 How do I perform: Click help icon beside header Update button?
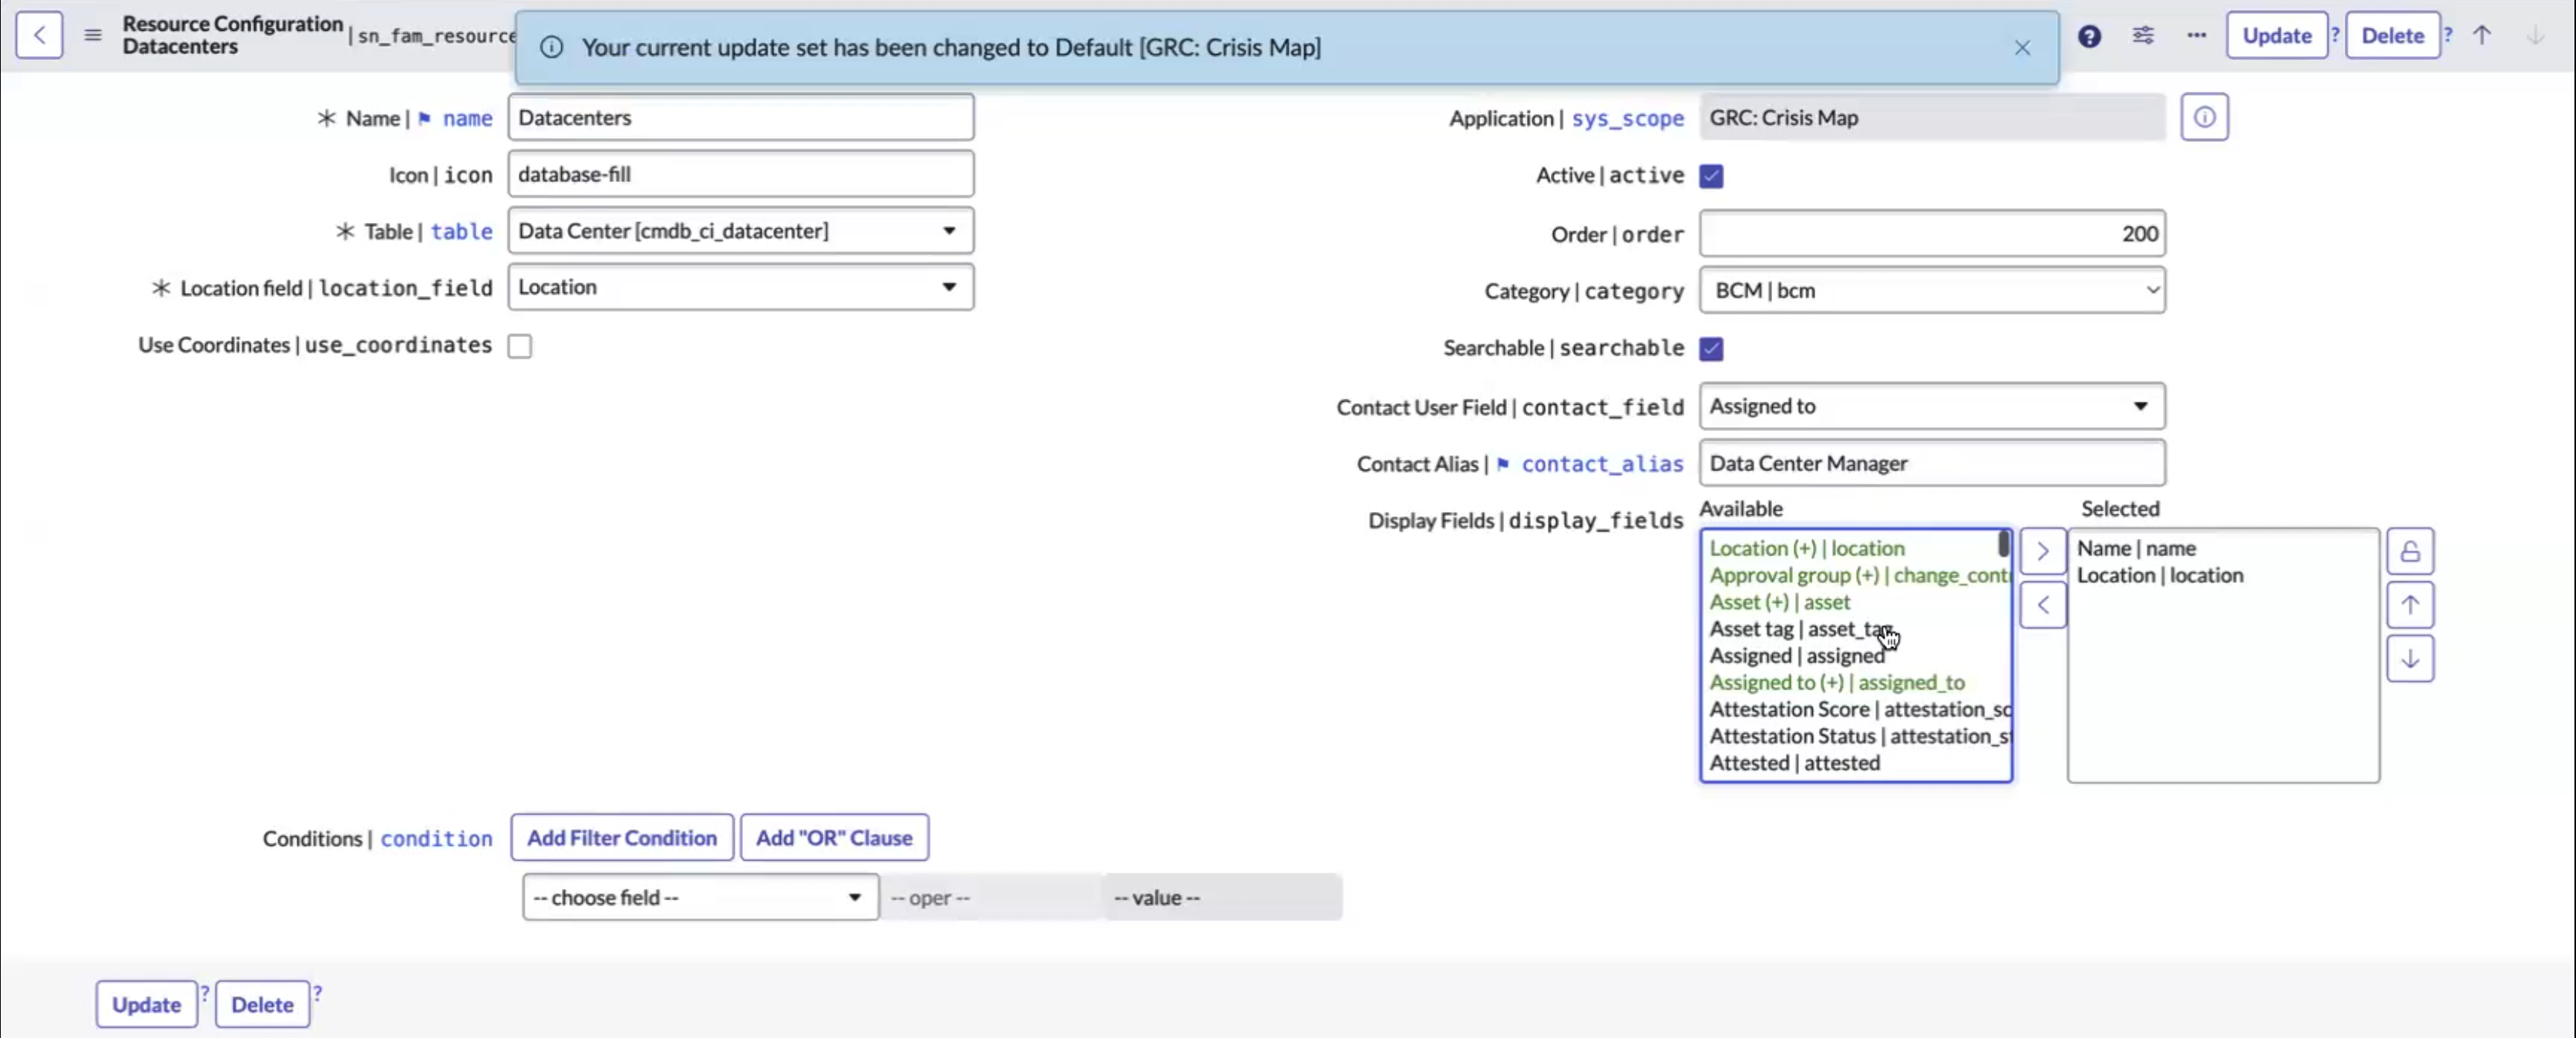2334,35
